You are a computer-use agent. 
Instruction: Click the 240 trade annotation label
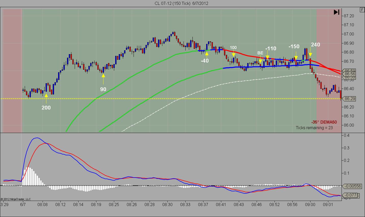click(315, 45)
